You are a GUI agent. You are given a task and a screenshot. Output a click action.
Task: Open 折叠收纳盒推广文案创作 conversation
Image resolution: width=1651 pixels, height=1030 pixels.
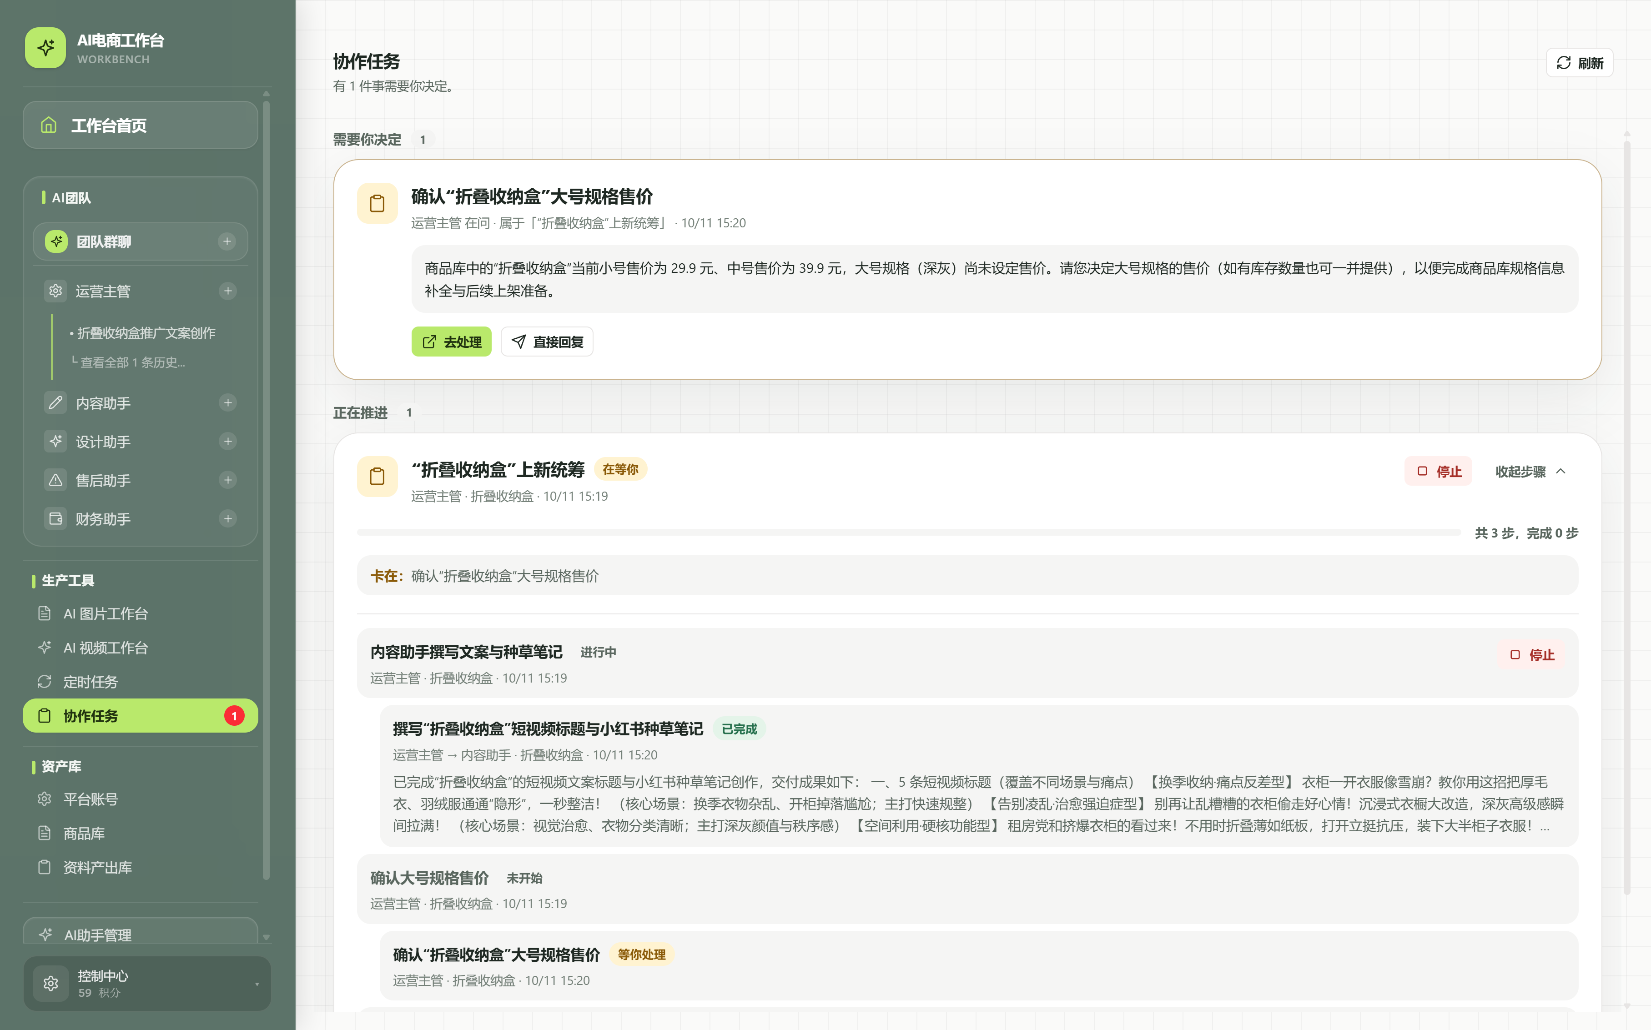[146, 333]
